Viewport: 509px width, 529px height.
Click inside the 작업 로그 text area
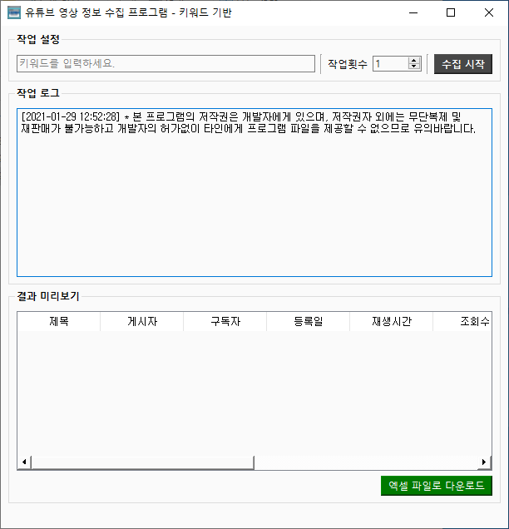pyautogui.click(x=254, y=192)
